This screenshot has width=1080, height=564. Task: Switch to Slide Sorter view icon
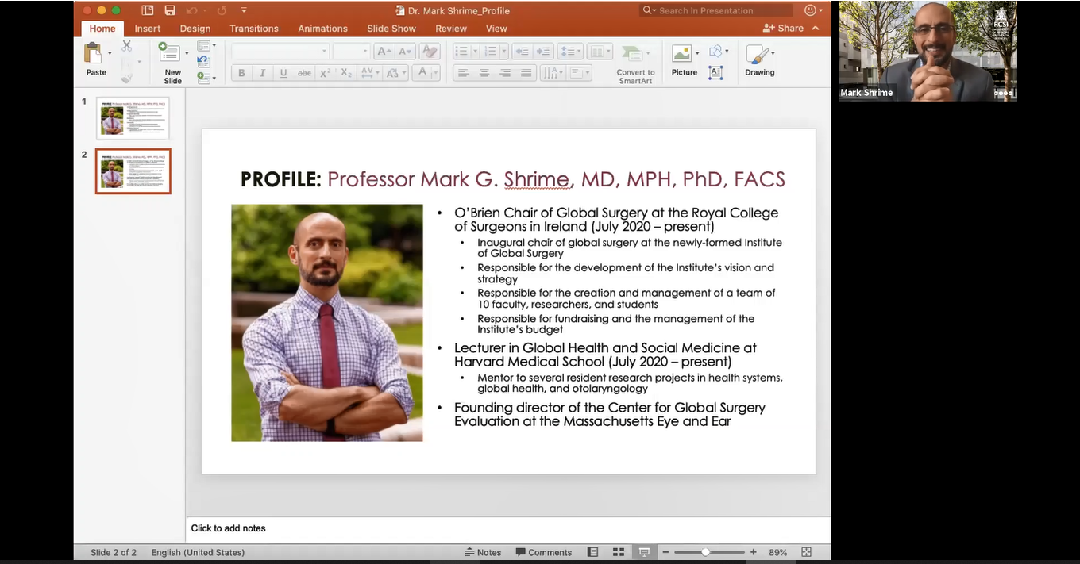coord(619,552)
